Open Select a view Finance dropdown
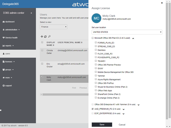This screenshot has width=171, height=128. 54,27
